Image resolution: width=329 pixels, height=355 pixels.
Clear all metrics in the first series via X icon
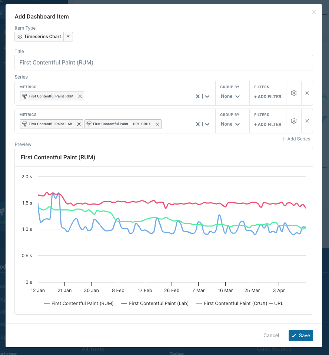(197, 96)
